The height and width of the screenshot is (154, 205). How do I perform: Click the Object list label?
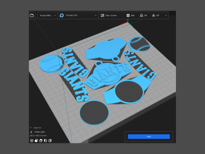(37, 128)
